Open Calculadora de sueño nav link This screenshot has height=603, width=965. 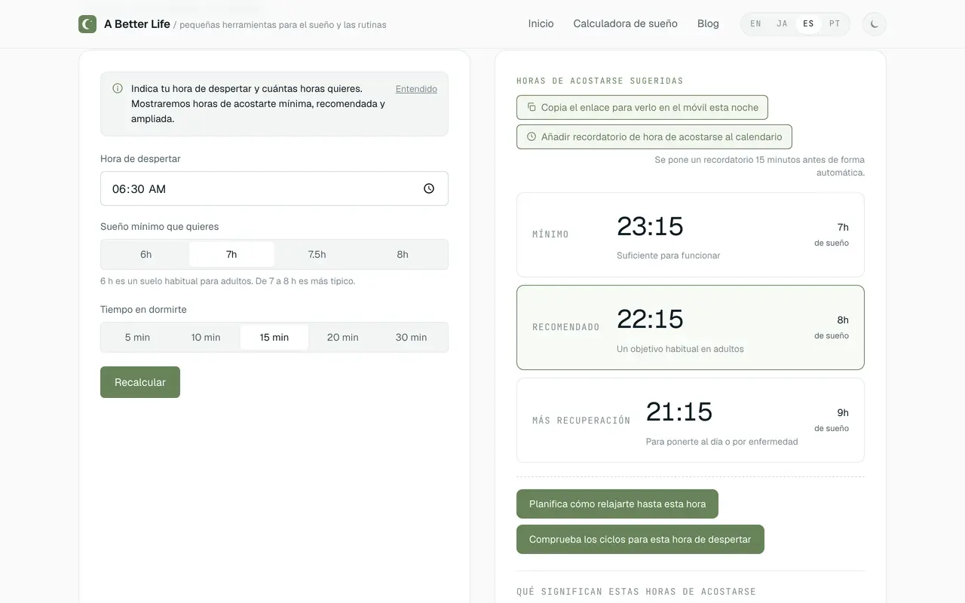tap(625, 24)
